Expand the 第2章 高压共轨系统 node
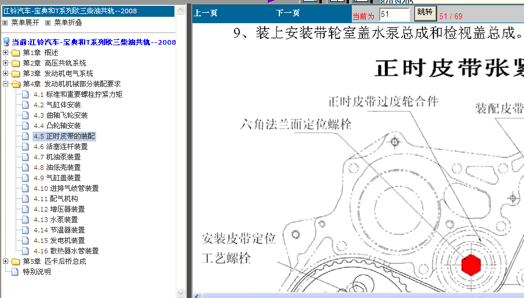 point(5,63)
